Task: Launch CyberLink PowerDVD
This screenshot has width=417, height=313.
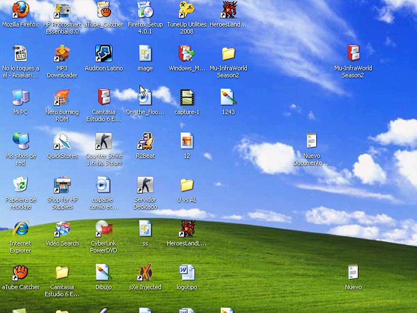Action: (x=104, y=229)
